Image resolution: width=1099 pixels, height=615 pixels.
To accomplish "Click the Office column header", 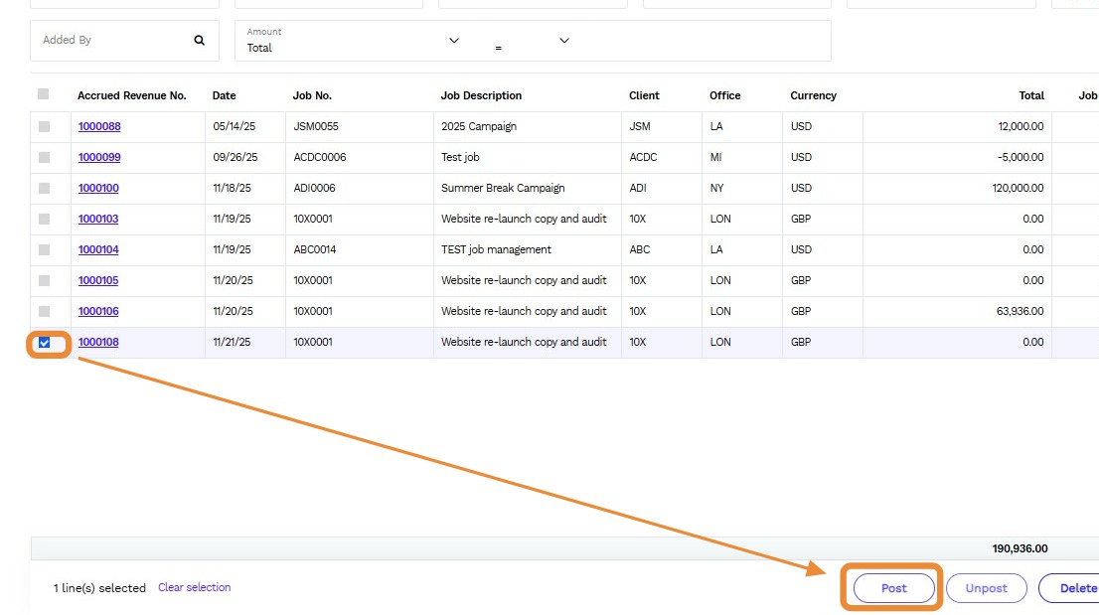I will 724,96.
